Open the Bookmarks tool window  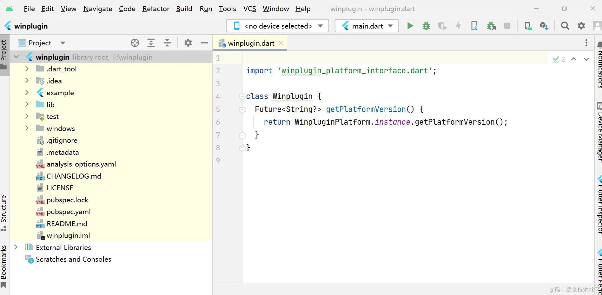tap(4, 266)
